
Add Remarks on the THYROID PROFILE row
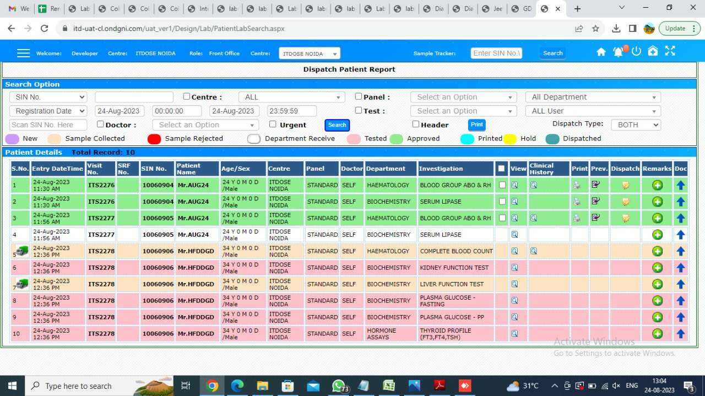[657, 333]
